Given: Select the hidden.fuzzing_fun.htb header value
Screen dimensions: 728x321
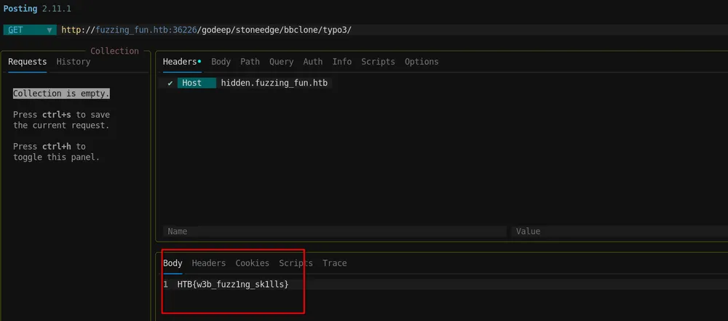Looking at the screenshot, I should pyautogui.click(x=274, y=84).
